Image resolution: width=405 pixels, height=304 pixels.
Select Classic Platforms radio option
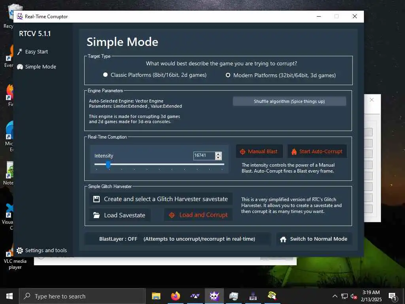[x=155, y=75]
